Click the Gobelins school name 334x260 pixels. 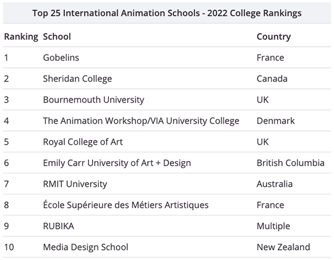coord(61,58)
